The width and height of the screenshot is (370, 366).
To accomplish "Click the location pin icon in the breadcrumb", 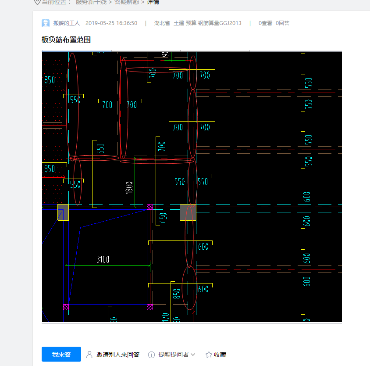I will click(37, 2).
